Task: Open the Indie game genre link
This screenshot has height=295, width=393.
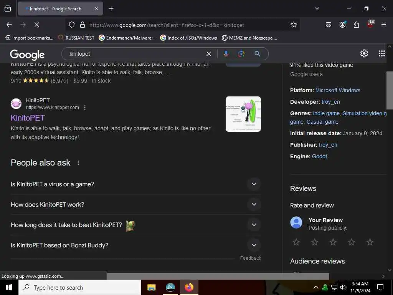Action: (x=326, y=113)
